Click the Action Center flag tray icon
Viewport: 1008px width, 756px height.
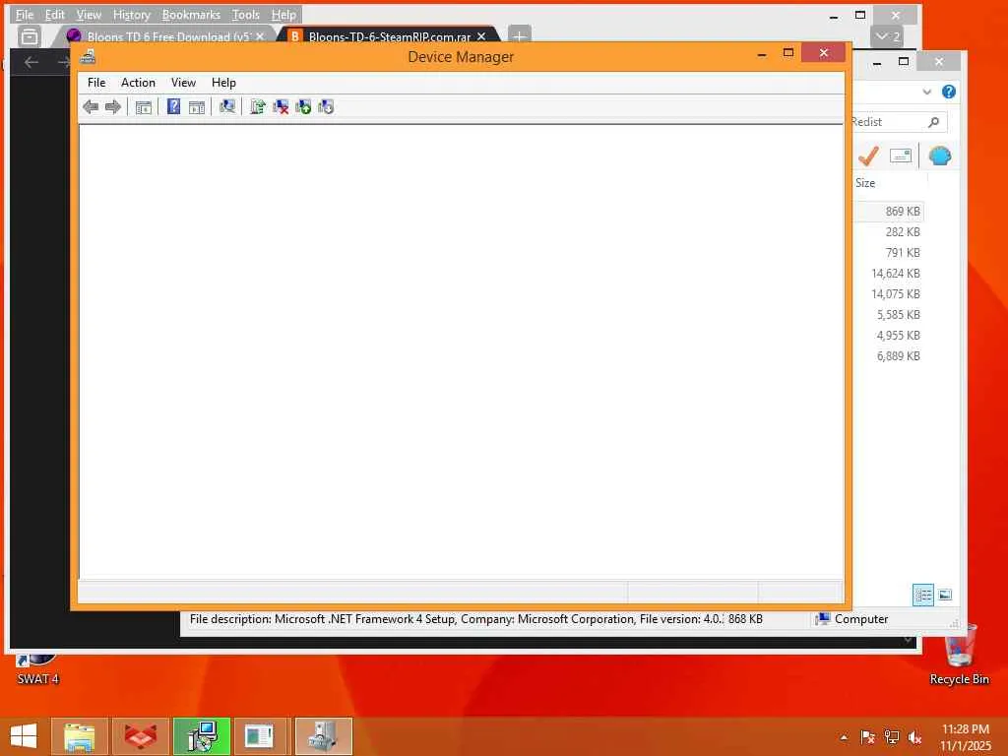tap(868, 737)
